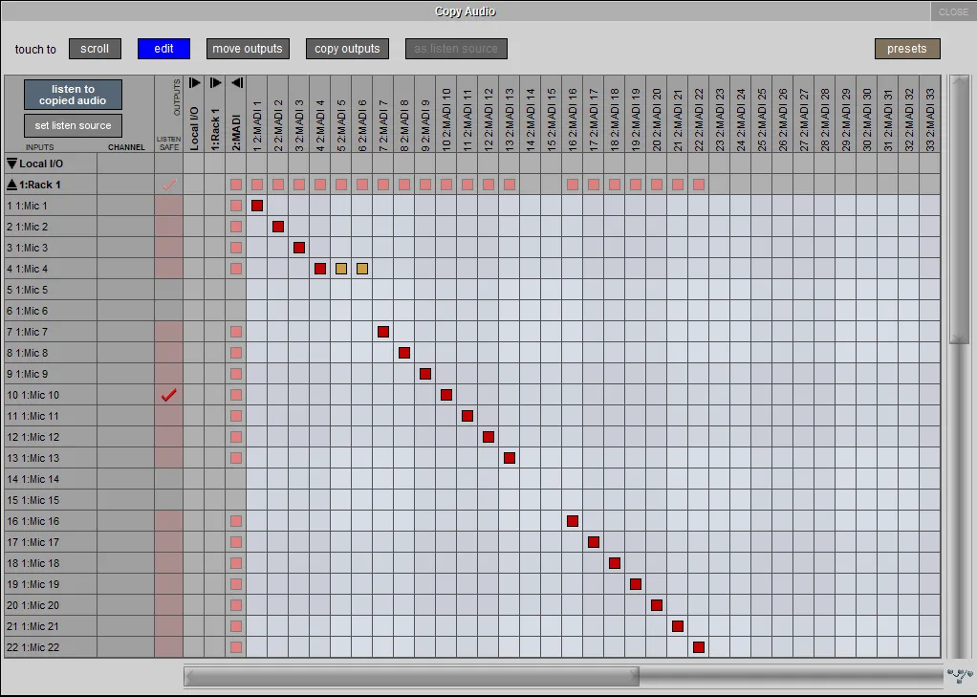
Task: Click Rack 1 summary square under MADI 13
Action: coord(510,185)
